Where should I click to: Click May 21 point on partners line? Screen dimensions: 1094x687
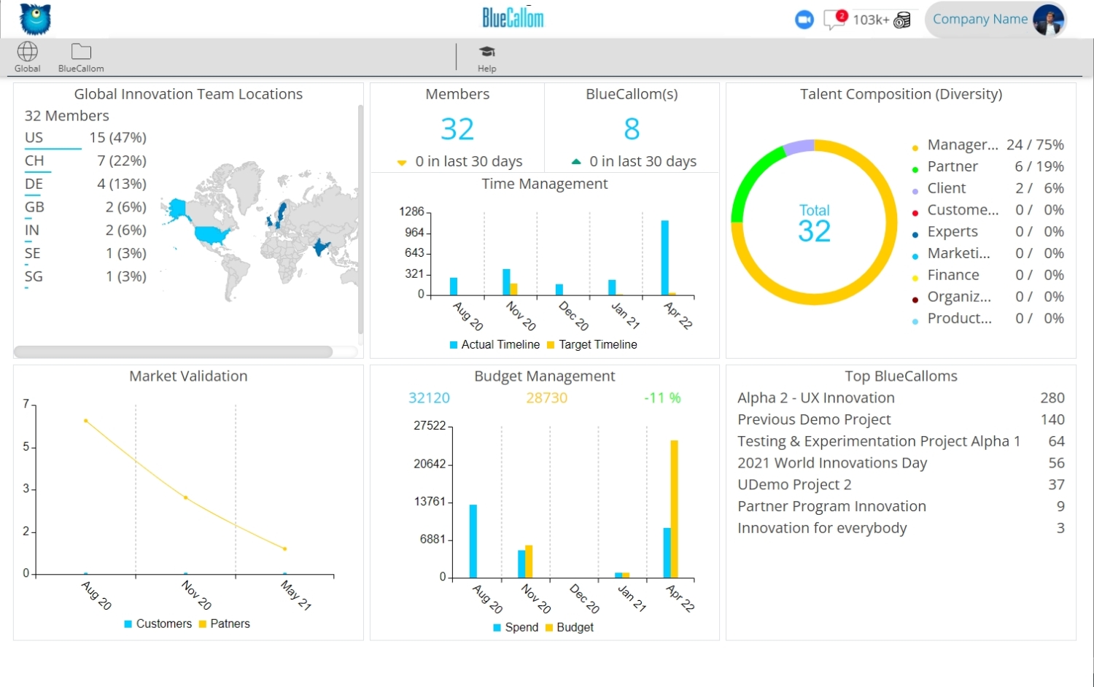click(285, 548)
